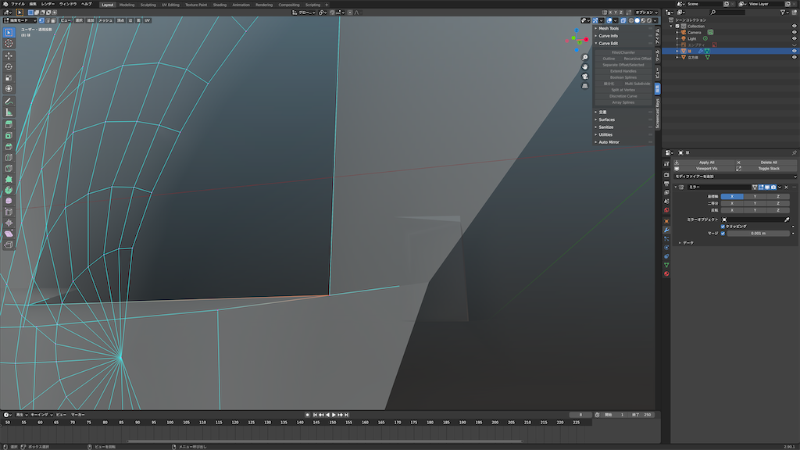This screenshot has width=800, height=450.
Task: Toggle visibility of Camera in outliner
Action: [x=794, y=32]
